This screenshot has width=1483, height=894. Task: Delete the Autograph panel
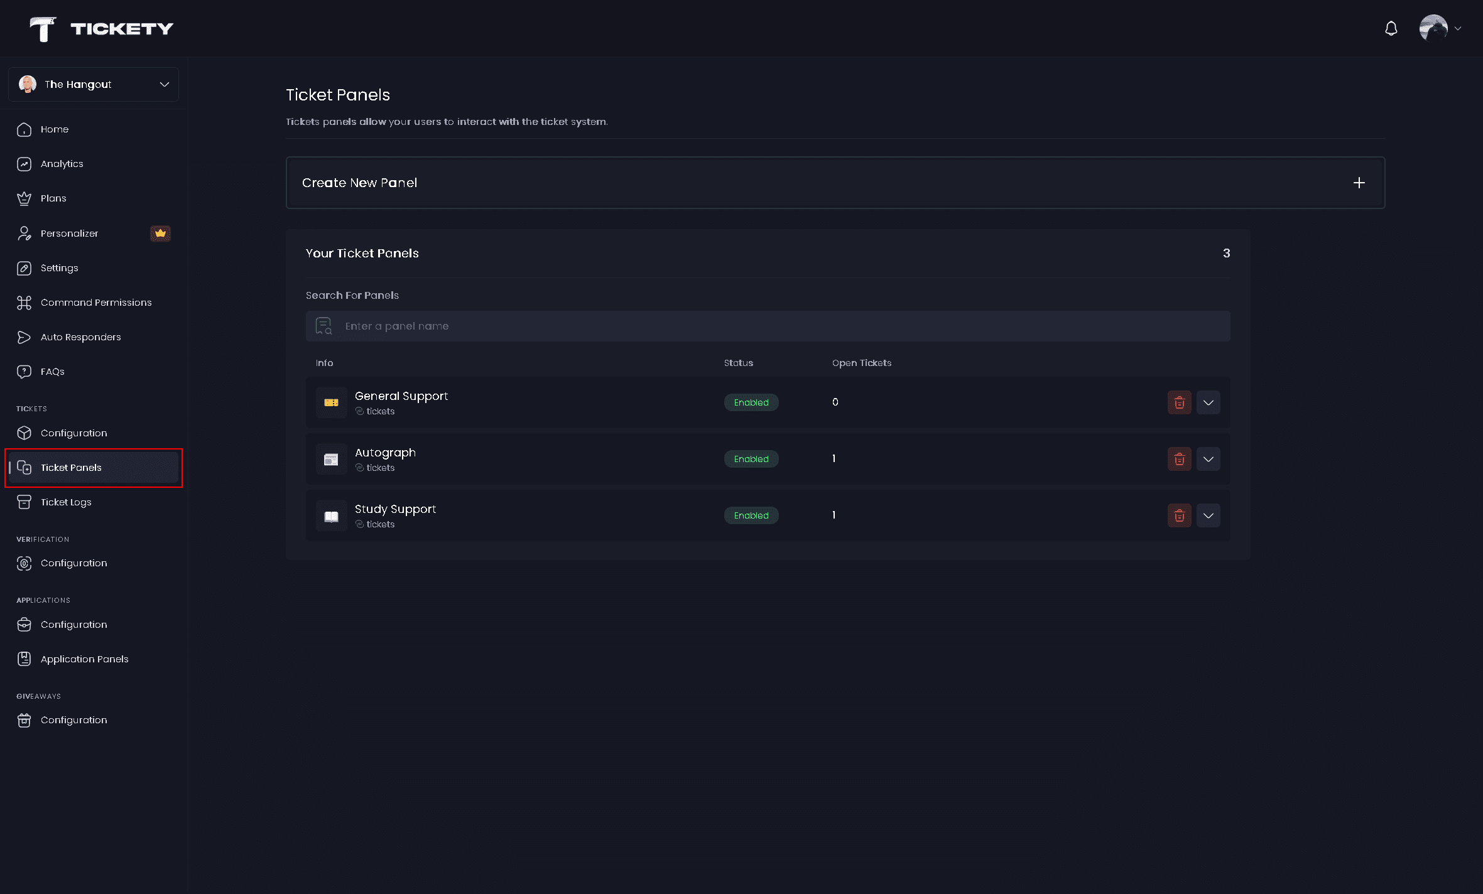[1179, 459]
